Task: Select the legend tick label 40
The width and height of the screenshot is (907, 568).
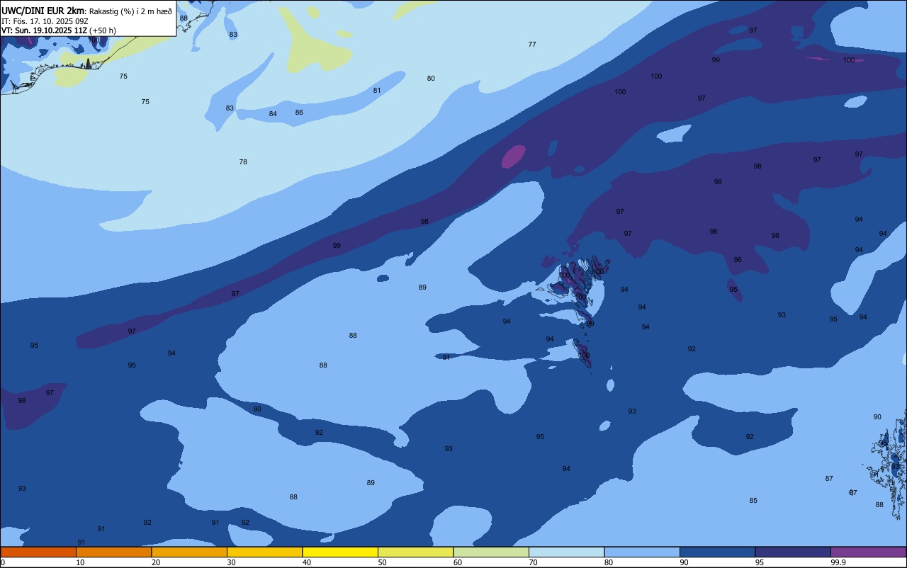Action: (307, 562)
